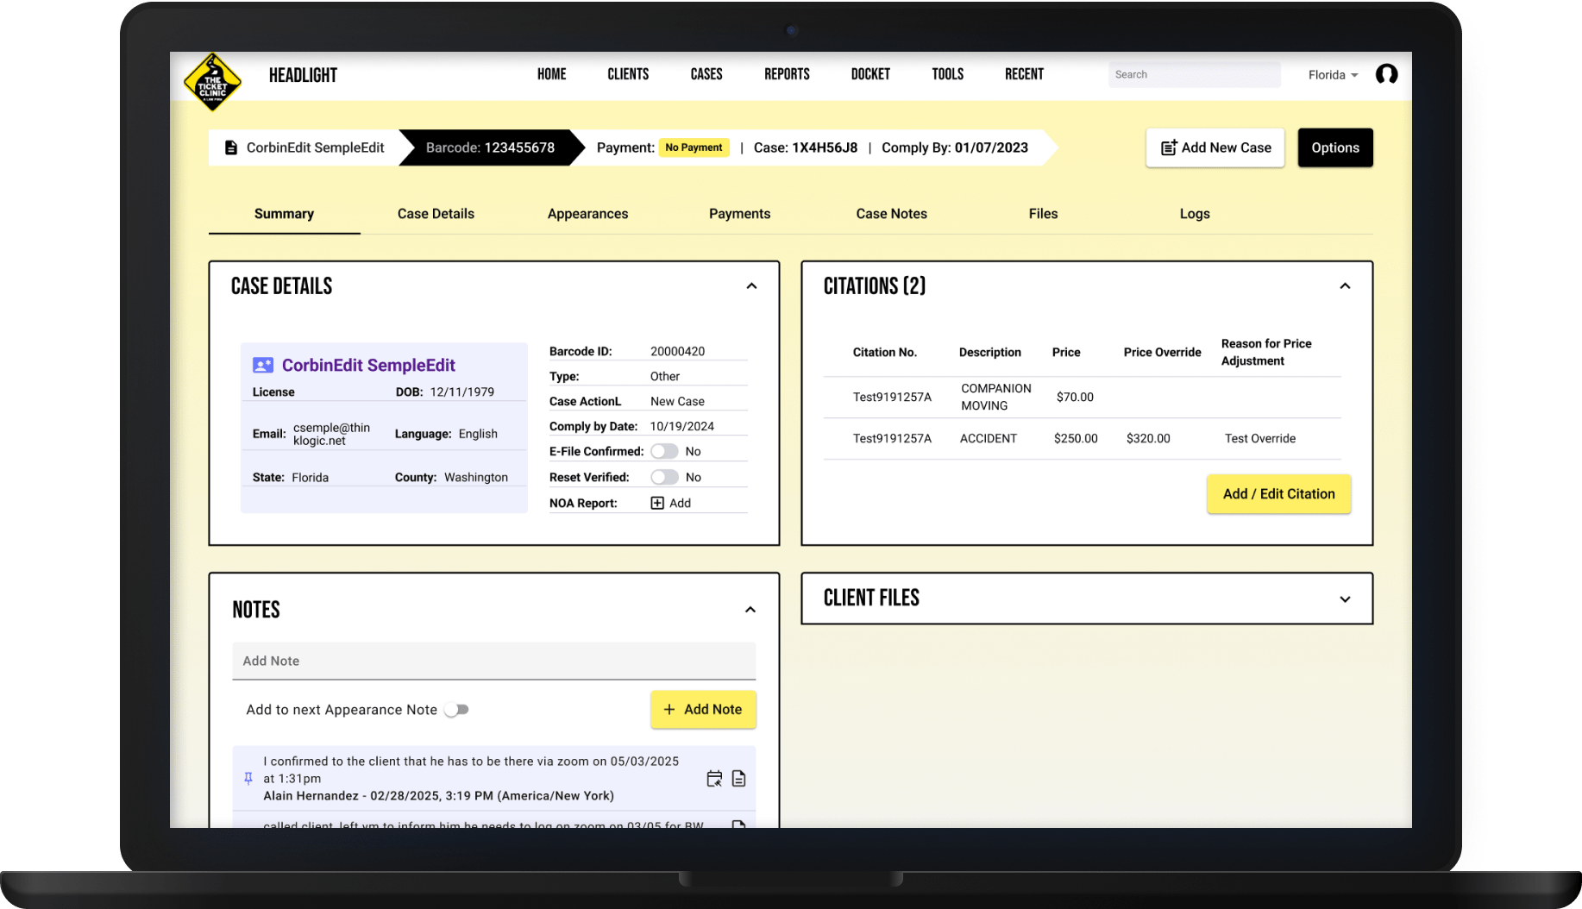Click the HEADLIGHT title text
The height and width of the screenshot is (909, 1582).
pyautogui.click(x=303, y=75)
